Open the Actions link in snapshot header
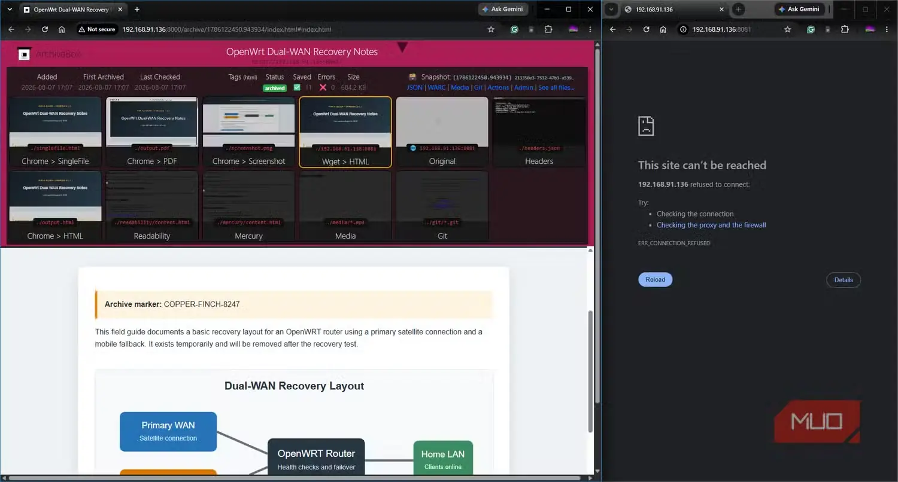Screen dimensions: 898x482 [498, 87]
